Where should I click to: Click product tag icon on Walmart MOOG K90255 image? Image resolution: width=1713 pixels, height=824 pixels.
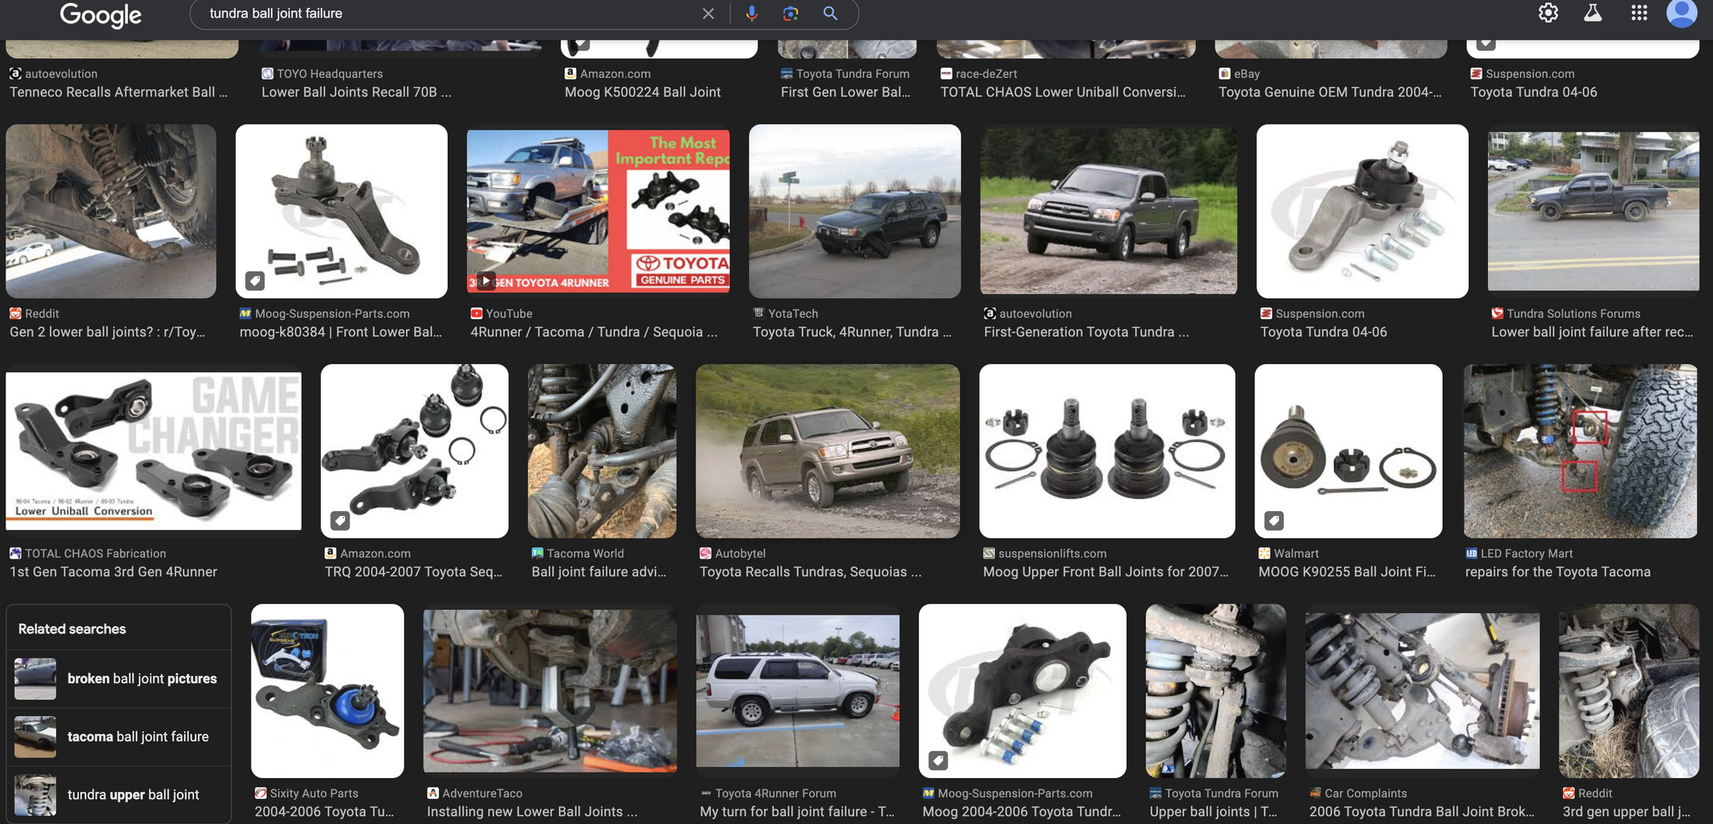point(1274,520)
